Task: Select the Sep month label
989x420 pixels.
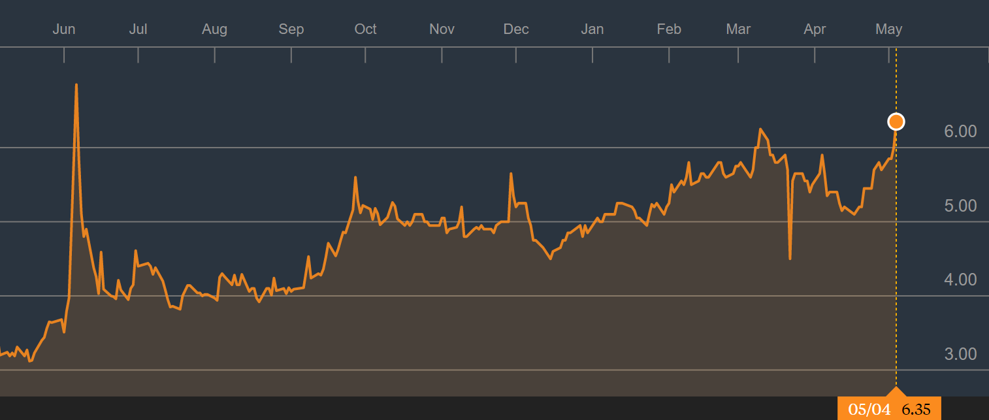Action: 291,29
